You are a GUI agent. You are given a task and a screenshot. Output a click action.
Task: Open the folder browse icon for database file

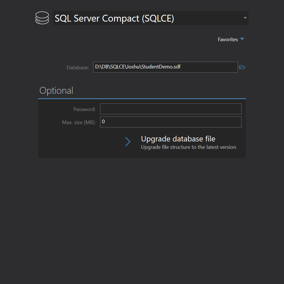(x=242, y=67)
